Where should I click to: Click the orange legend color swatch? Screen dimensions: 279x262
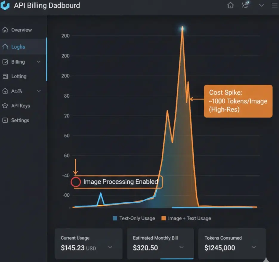164,218
